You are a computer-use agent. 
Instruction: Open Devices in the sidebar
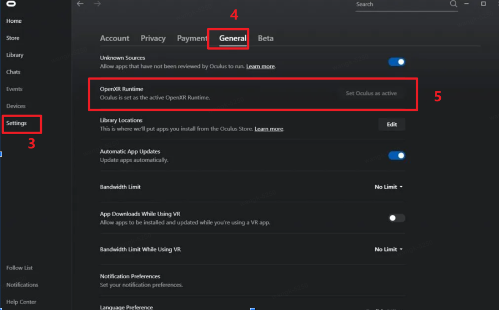point(16,106)
